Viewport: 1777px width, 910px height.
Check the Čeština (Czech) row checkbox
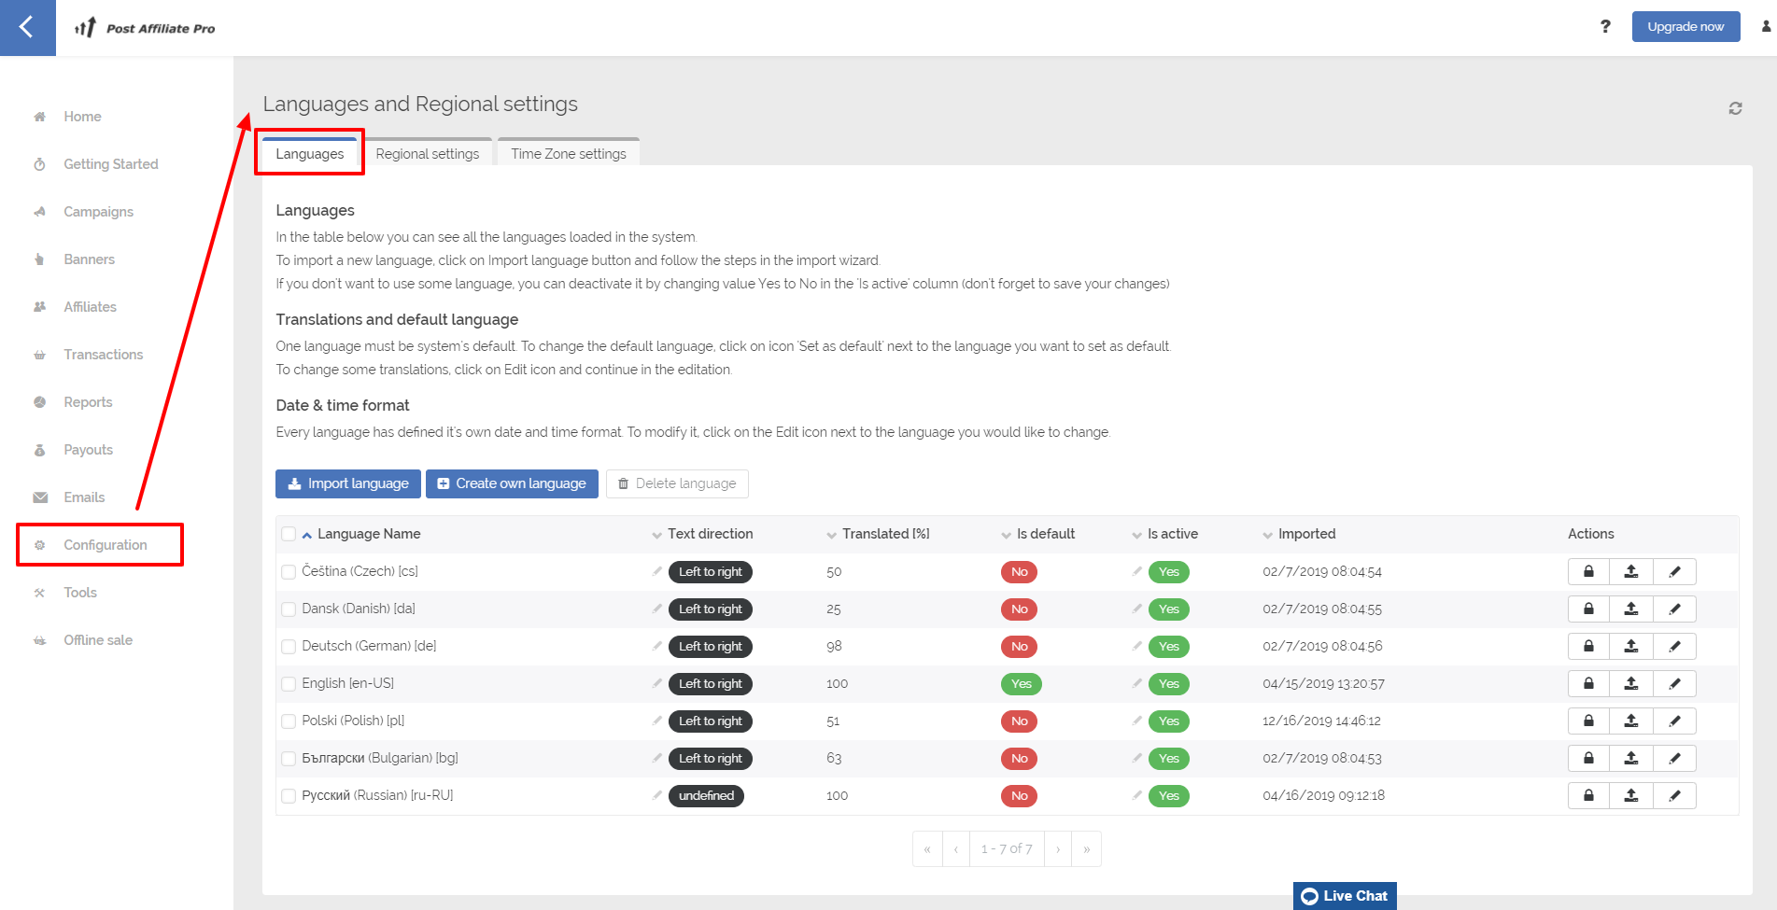[289, 572]
